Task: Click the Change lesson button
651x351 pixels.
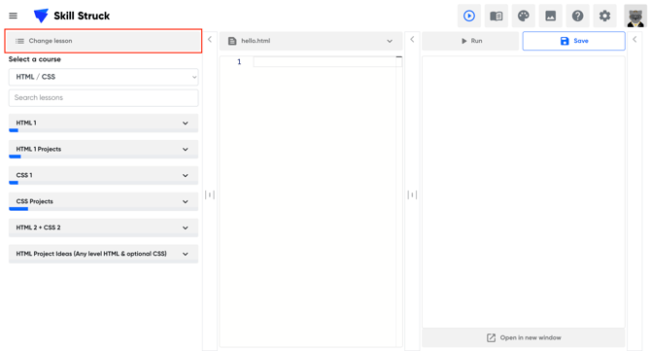Action: 103,41
